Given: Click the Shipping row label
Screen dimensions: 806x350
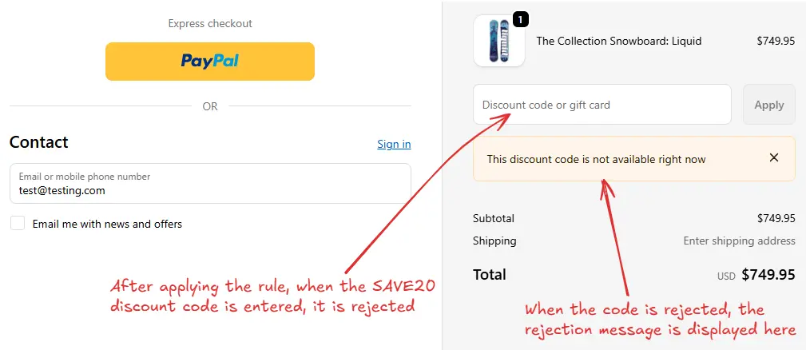Looking at the screenshot, I should point(494,241).
